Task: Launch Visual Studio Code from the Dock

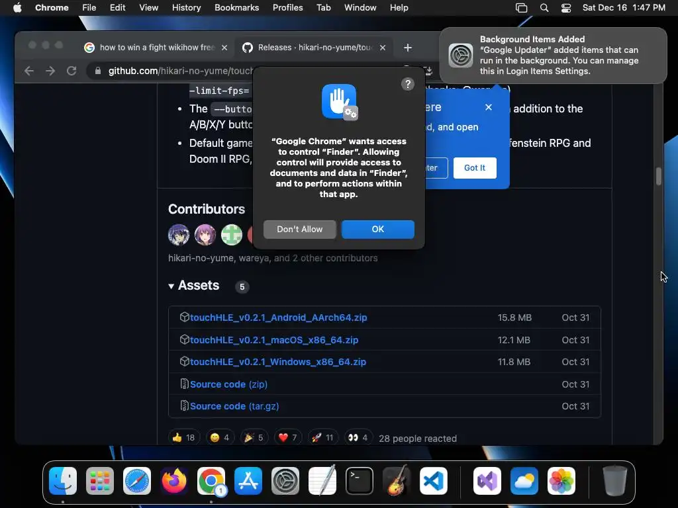Action: point(433,481)
